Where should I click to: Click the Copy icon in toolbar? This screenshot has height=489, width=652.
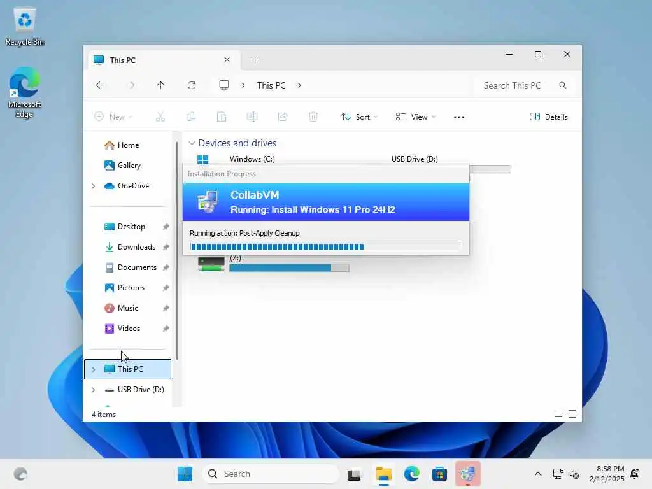pos(191,117)
